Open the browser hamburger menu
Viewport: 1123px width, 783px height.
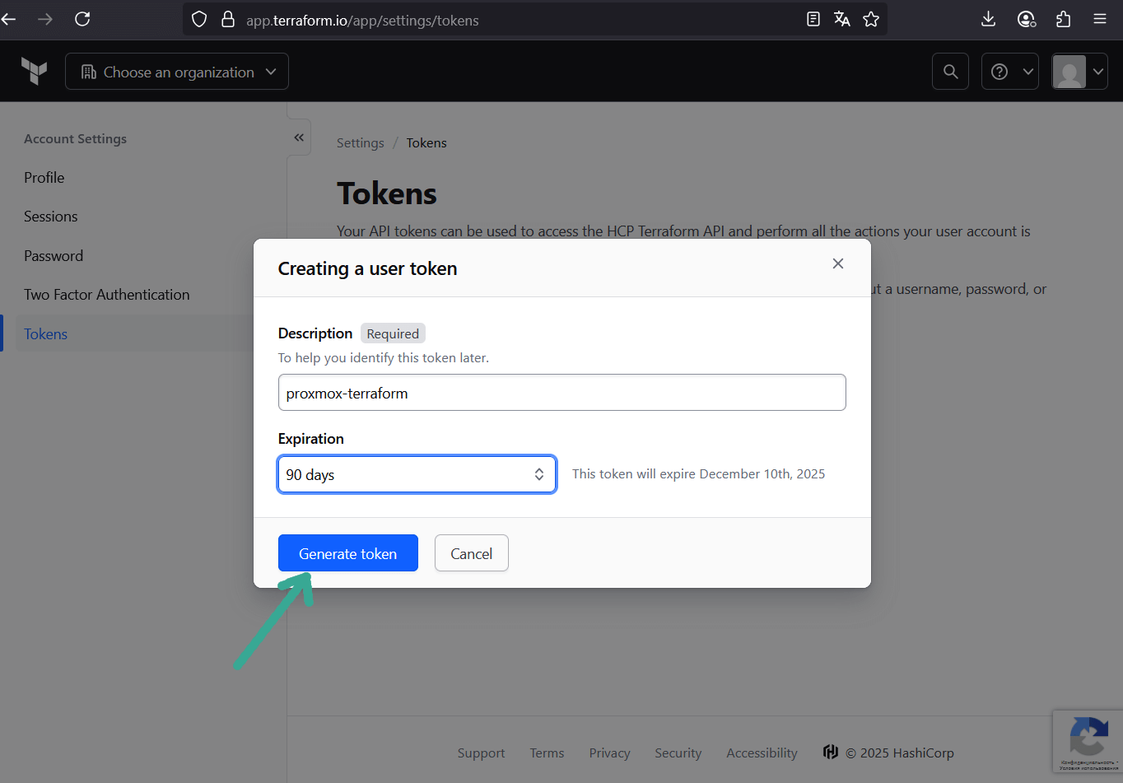click(x=1100, y=19)
